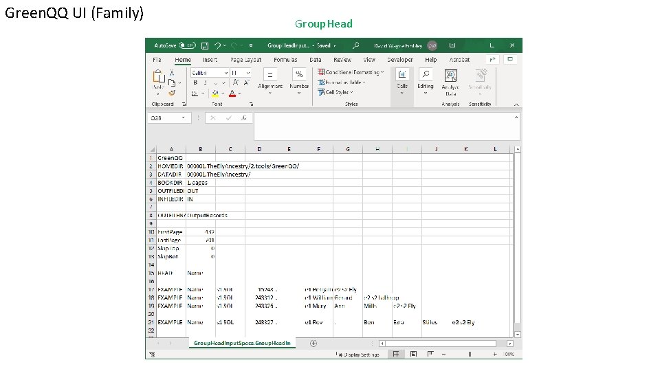Click the Copy icon
The image size is (660, 371).
pos(172,82)
